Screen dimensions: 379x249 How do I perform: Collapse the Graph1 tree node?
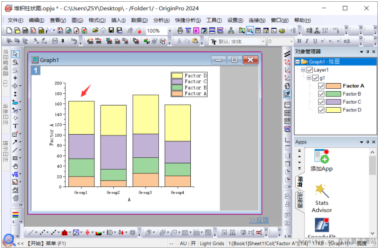point(298,62)
